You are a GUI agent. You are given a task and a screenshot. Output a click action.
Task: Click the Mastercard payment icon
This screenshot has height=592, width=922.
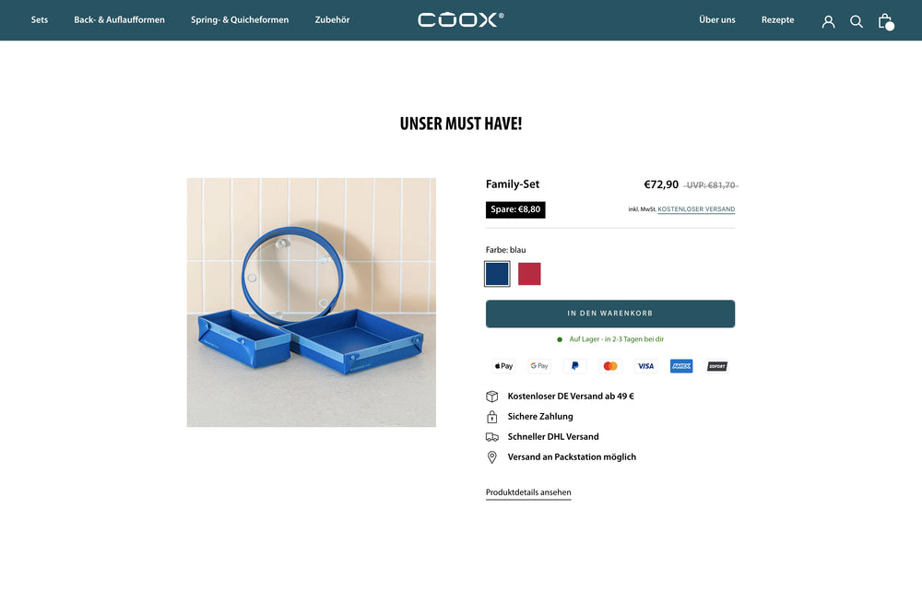610,366
